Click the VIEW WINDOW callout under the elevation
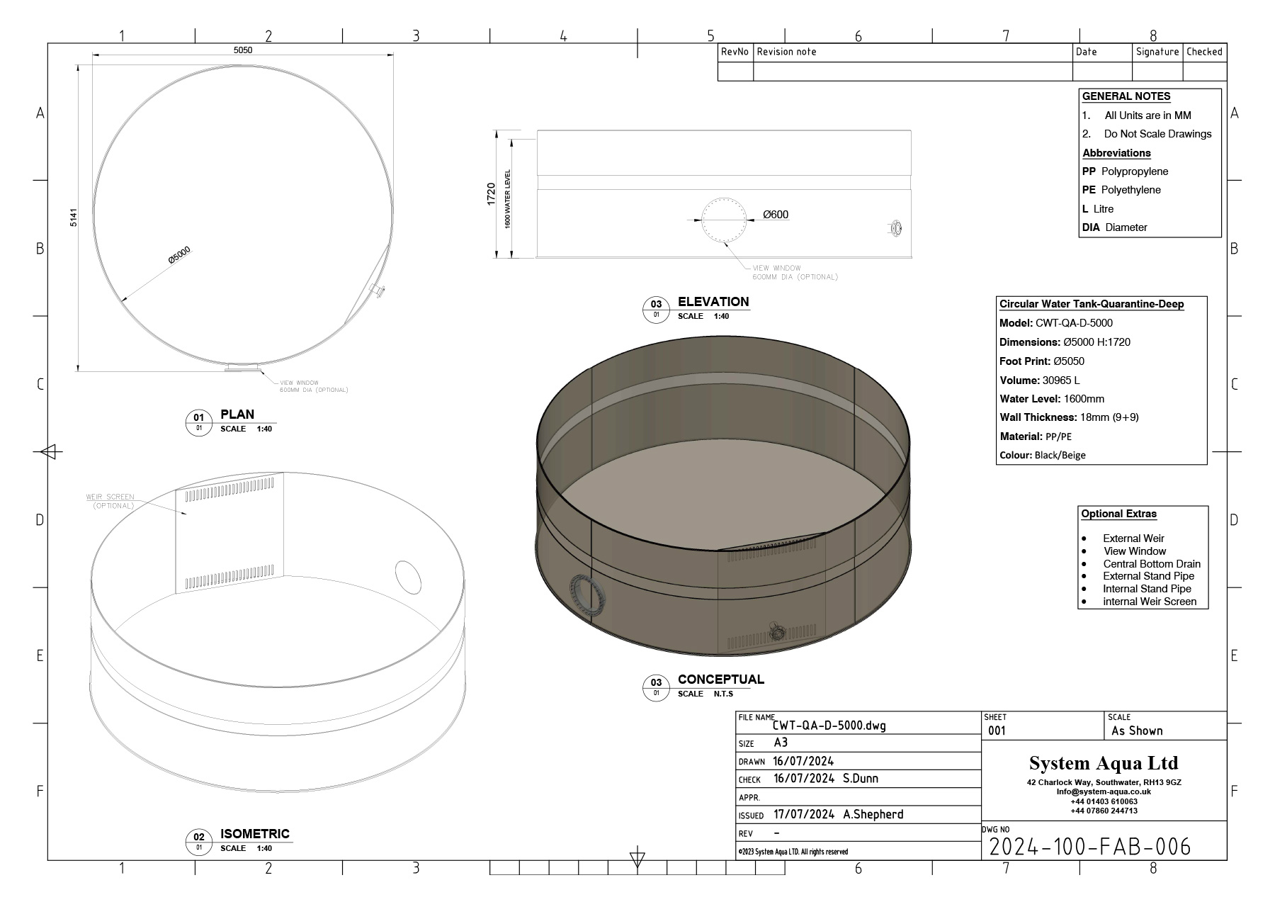1275x902 pixels. click(x=795, y=273)
